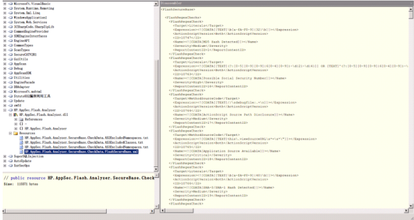Click the ICSharpCode.SharpZipLib assembly icon
414x220 pixels.
coord(11,27)
